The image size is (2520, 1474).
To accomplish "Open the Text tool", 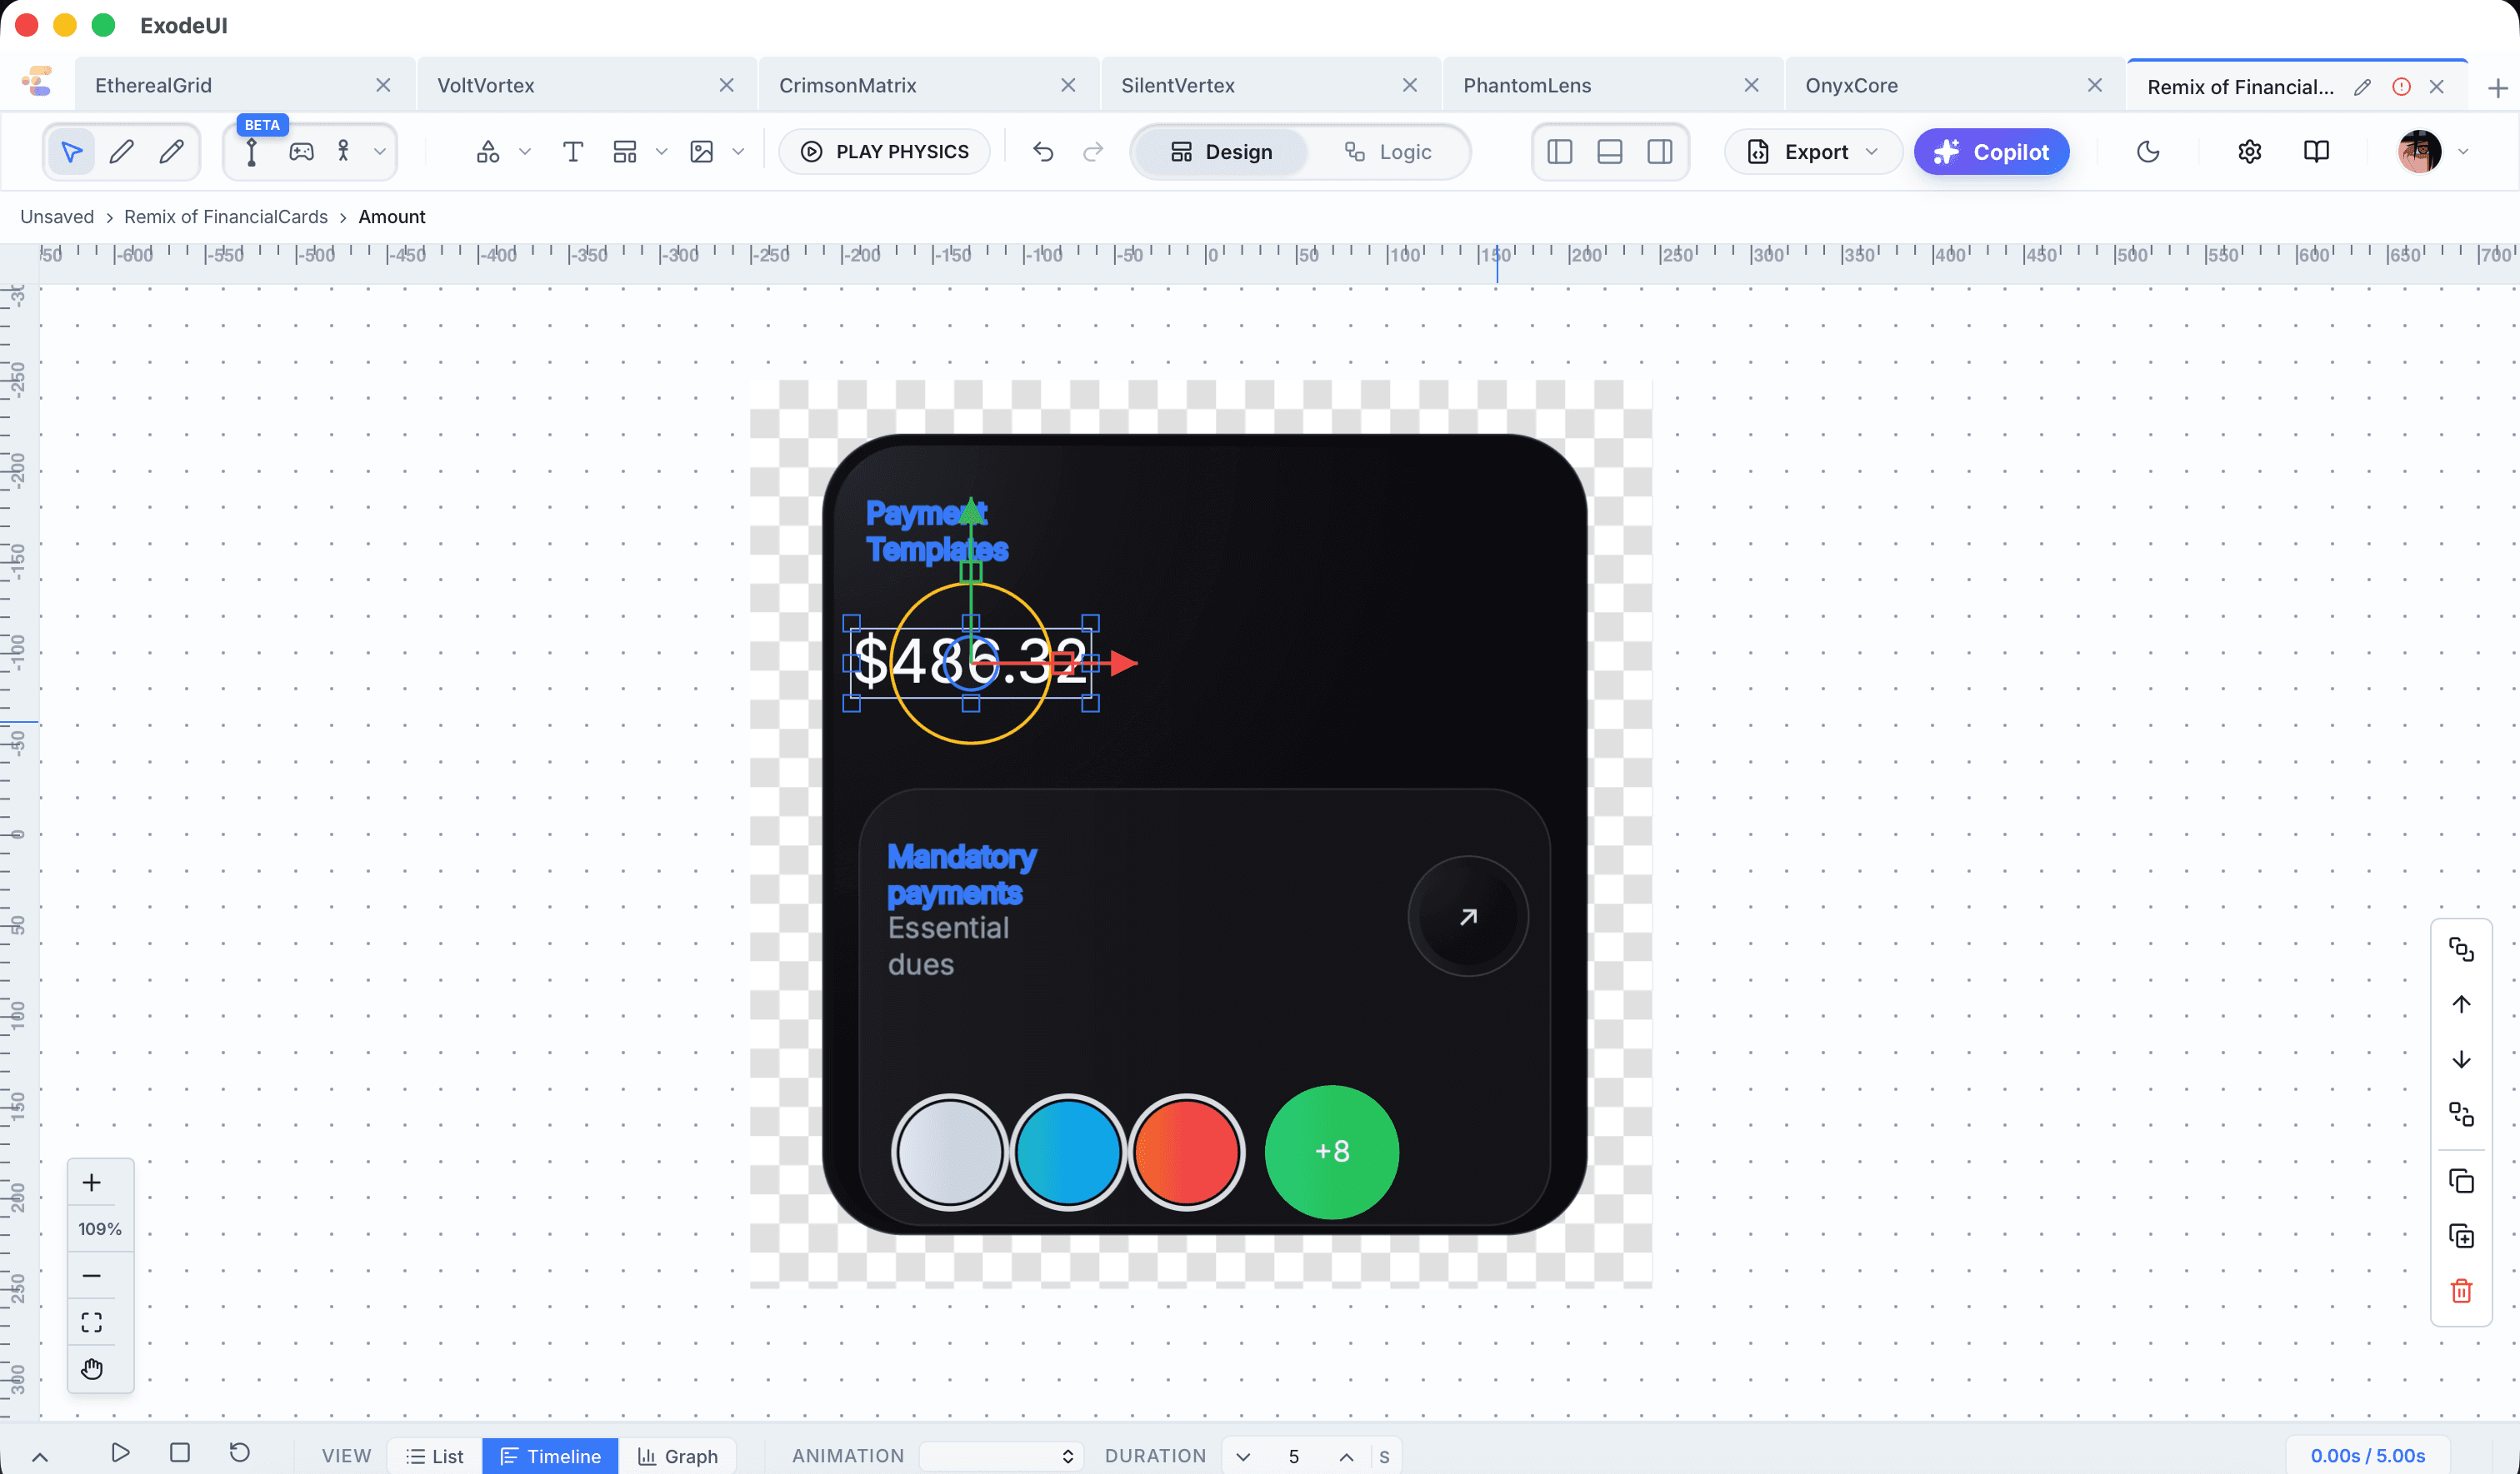I will point(573,151).
